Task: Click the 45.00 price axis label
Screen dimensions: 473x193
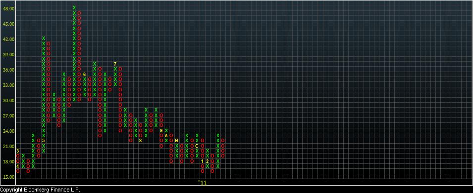Action: pos(8,24)
